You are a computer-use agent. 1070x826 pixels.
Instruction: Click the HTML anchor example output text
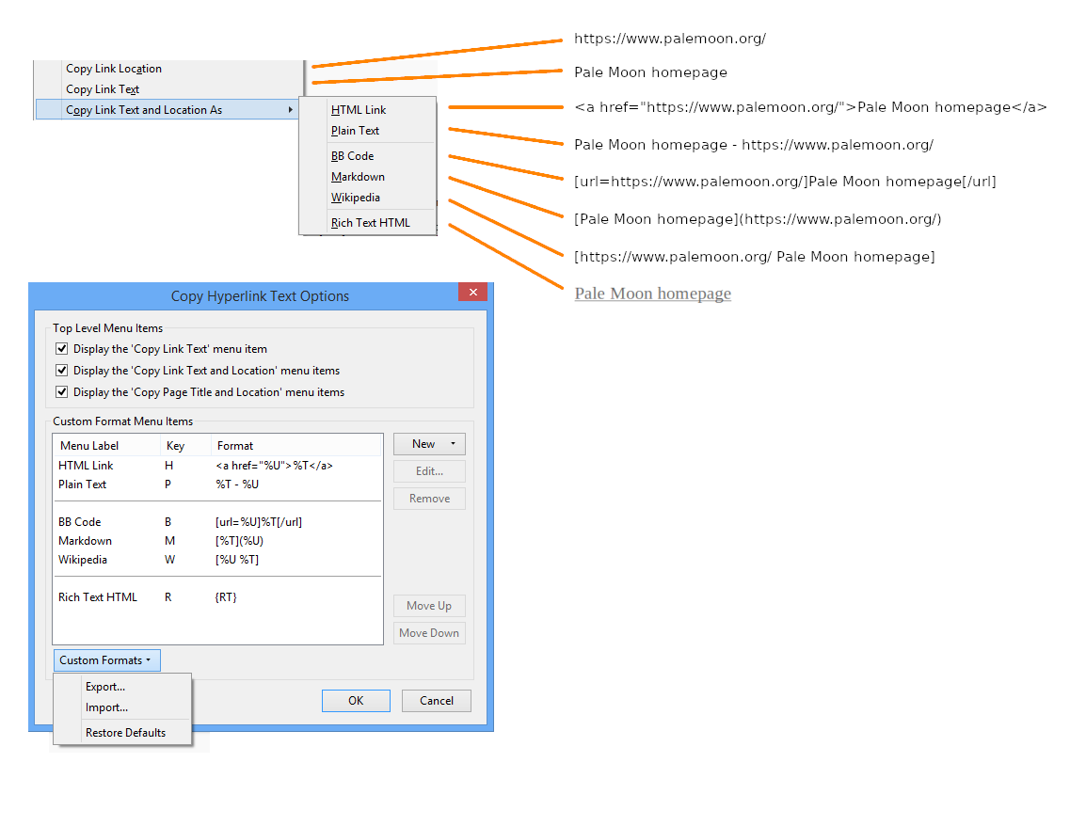(x=810, y=107)
